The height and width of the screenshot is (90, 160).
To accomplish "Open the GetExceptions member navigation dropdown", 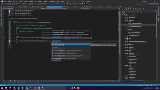I will [x=99, y=9].
